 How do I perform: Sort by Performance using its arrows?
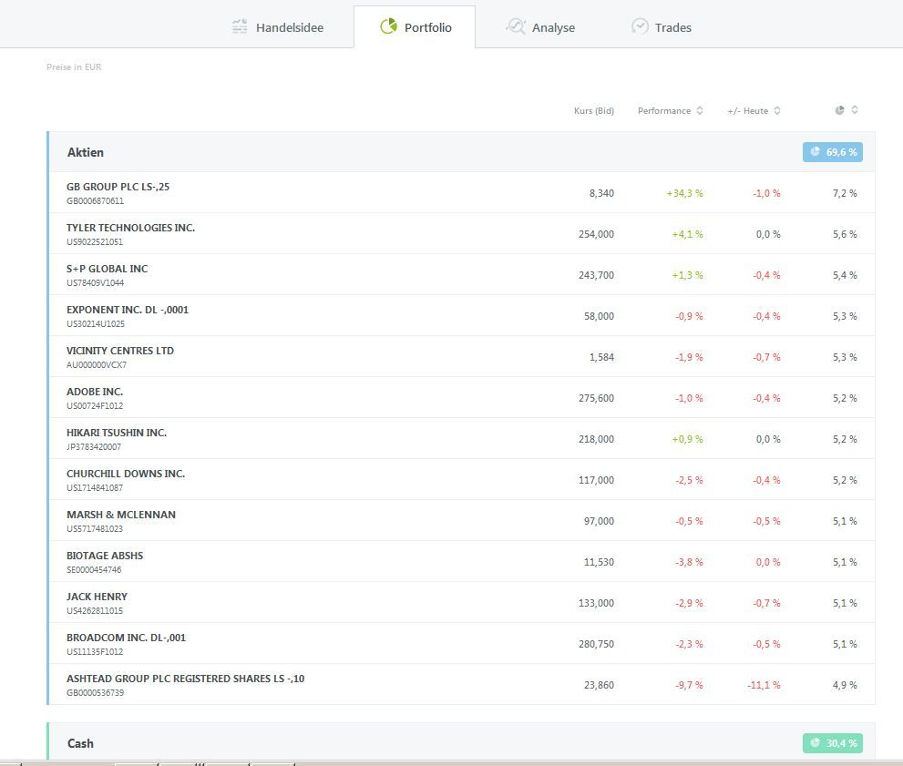[700, 111]
